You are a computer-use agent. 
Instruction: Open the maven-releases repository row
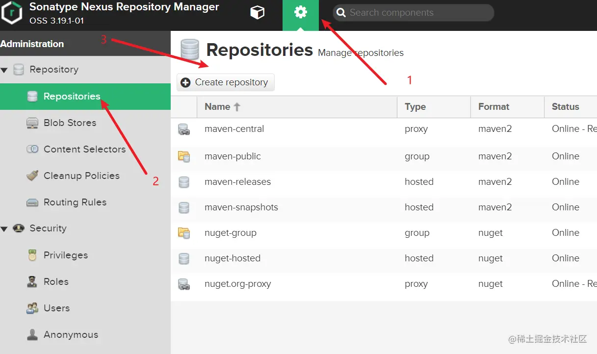pyautogui.click(x=384, y=182)
